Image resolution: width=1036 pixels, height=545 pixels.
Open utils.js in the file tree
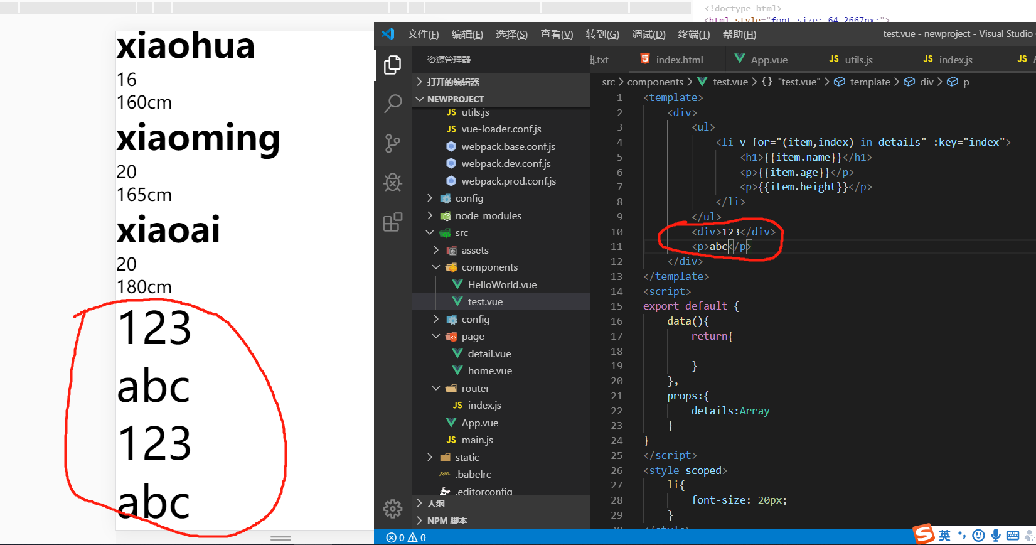click(x=501, y=112)
